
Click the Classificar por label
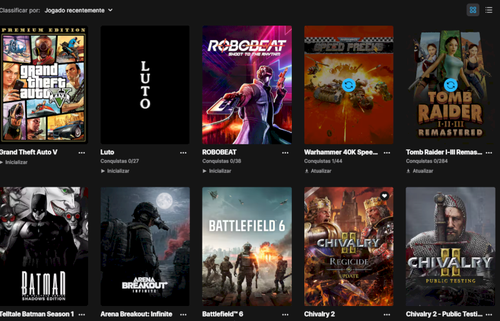[20, 10]
